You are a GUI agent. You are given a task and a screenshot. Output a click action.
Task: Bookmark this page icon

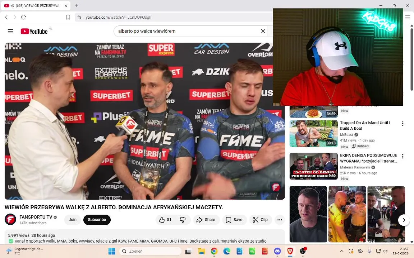point(68,17)
